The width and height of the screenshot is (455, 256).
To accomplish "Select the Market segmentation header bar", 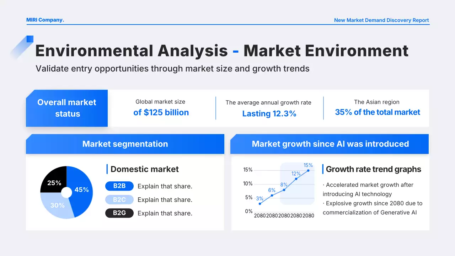I will click(x=125, y=144).
